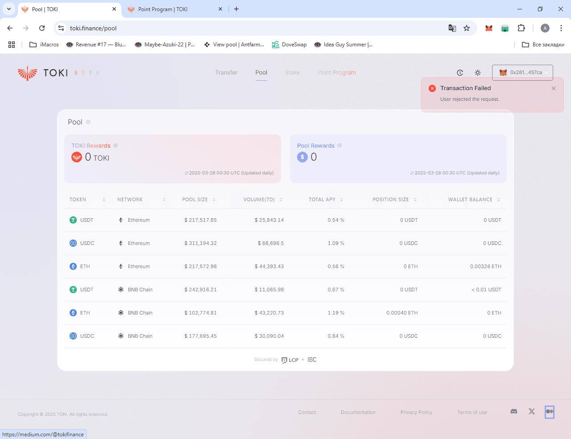
Task: Open transaction history clock icon
Action: [460, 73]
